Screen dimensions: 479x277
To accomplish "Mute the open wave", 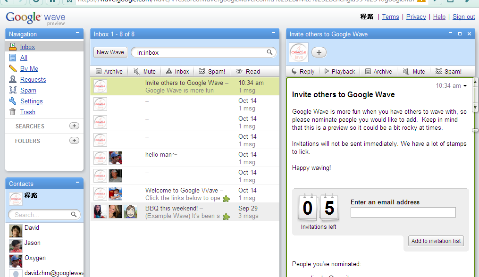I will (x=414, y=71).
